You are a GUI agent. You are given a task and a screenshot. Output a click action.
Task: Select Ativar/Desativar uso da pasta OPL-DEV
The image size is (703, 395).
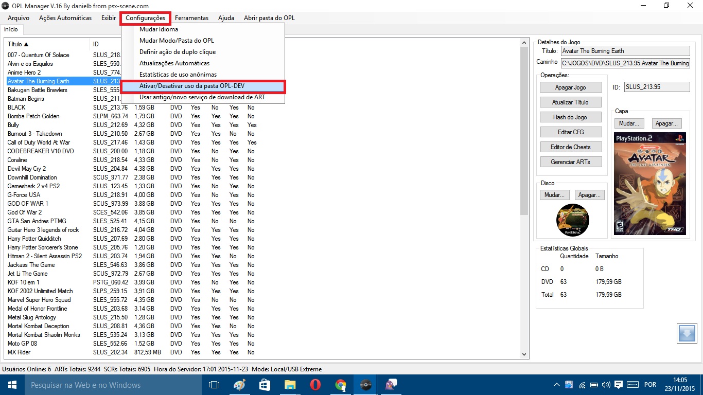coord(203,86)
